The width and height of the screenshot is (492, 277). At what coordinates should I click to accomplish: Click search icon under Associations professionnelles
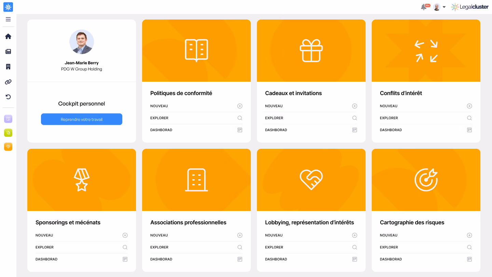[240, 247]
